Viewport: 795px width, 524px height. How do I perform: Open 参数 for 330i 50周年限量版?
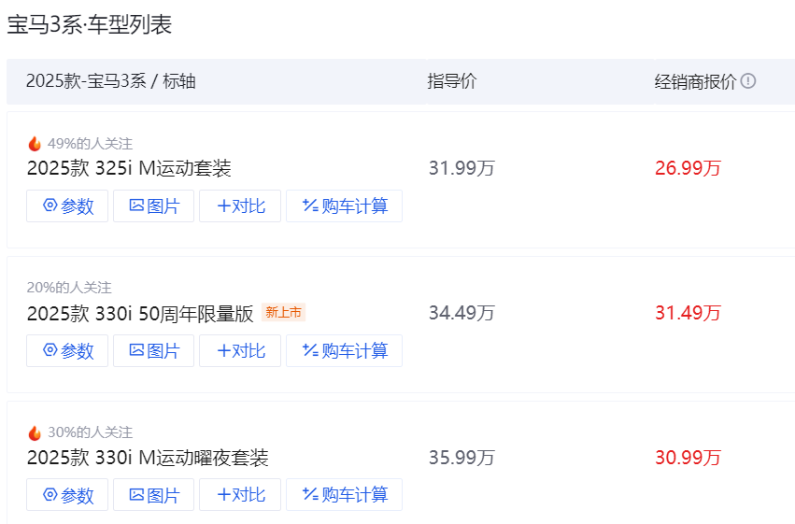tap(67, 350)
